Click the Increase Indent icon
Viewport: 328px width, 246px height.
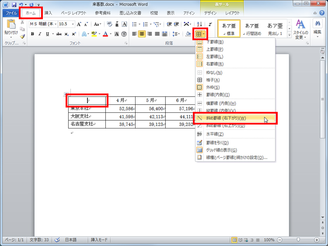(176, 24)
